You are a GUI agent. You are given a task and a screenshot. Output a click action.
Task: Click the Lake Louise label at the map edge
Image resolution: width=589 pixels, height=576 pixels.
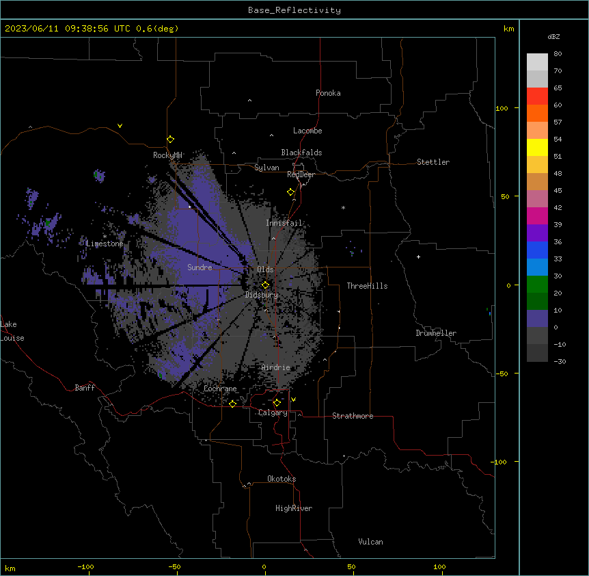click(x=12, y=331)
